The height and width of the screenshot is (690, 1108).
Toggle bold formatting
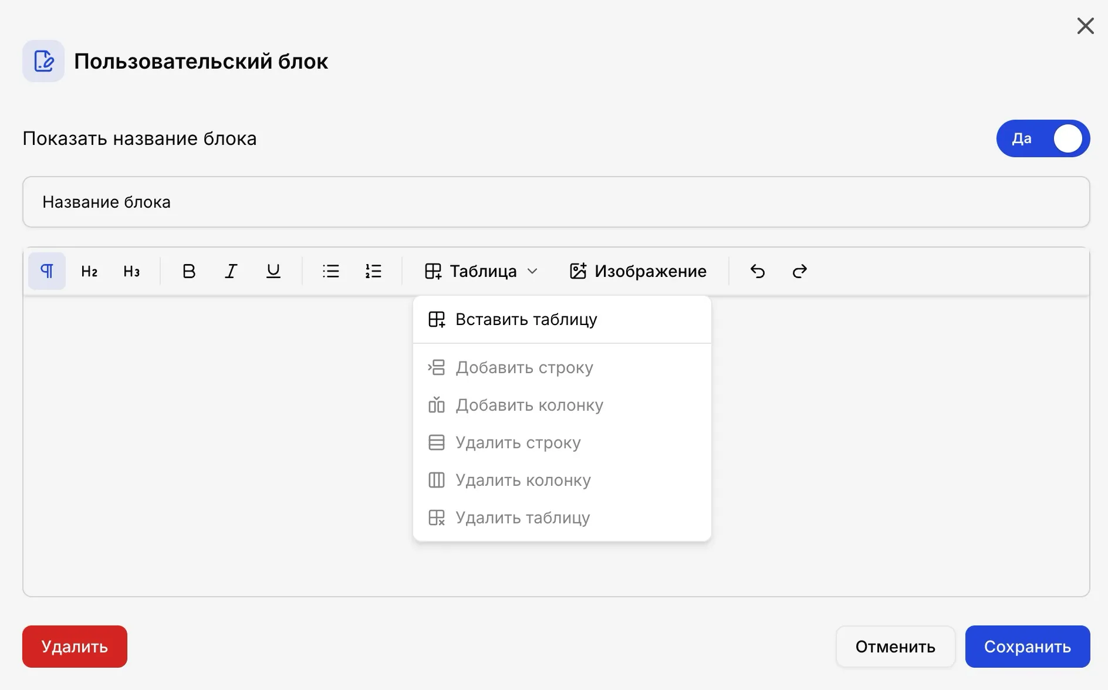(189, 271)
